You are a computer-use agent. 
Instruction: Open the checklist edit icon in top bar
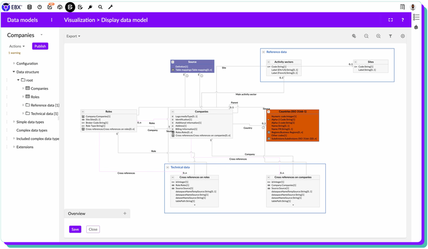[80, 7]
